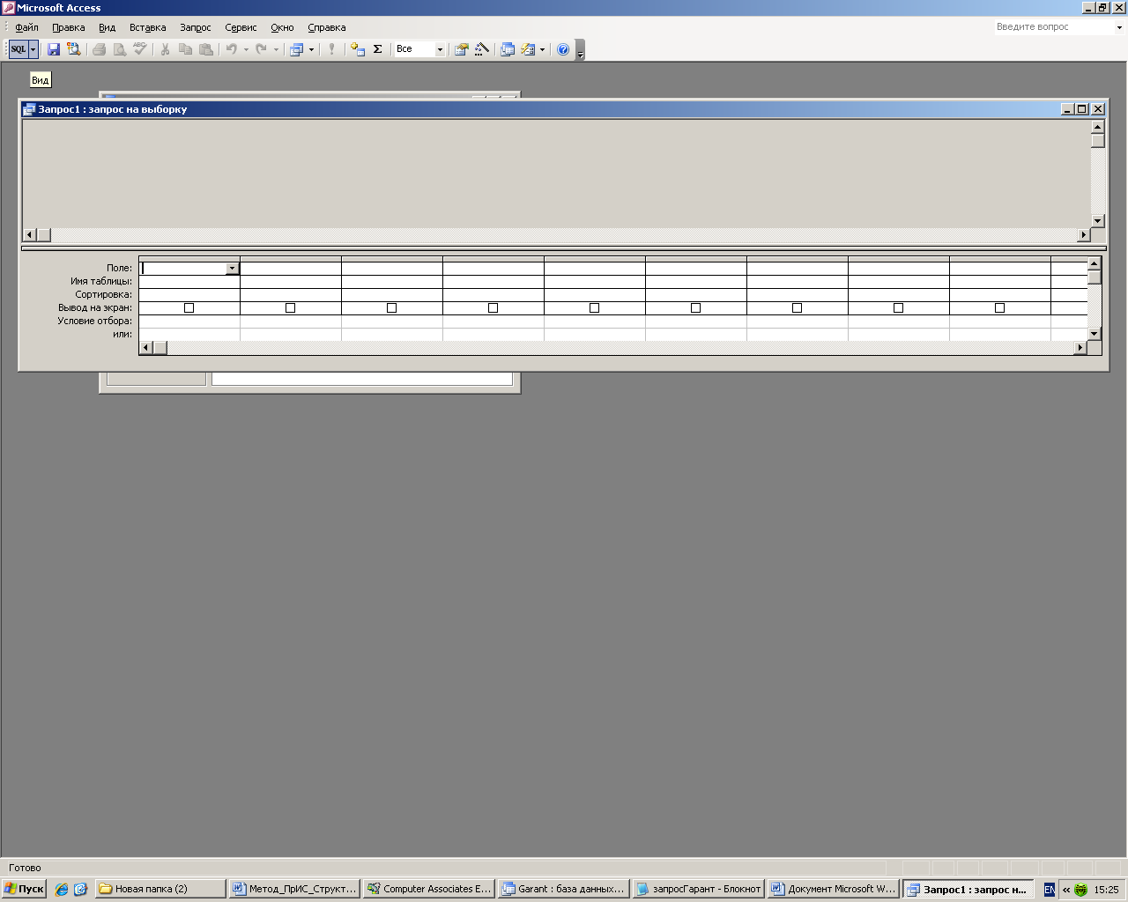Click in the 'Введите вопрос' help box

tap(1053, 27)
